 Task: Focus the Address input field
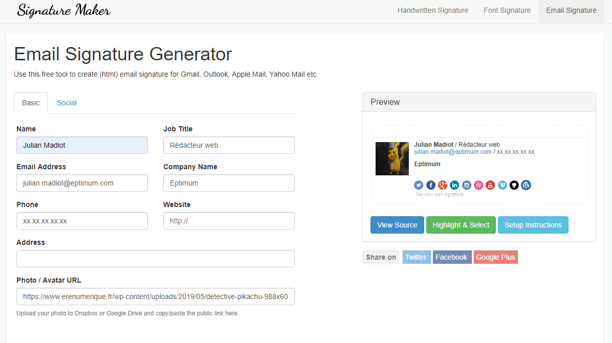[156, 259]
